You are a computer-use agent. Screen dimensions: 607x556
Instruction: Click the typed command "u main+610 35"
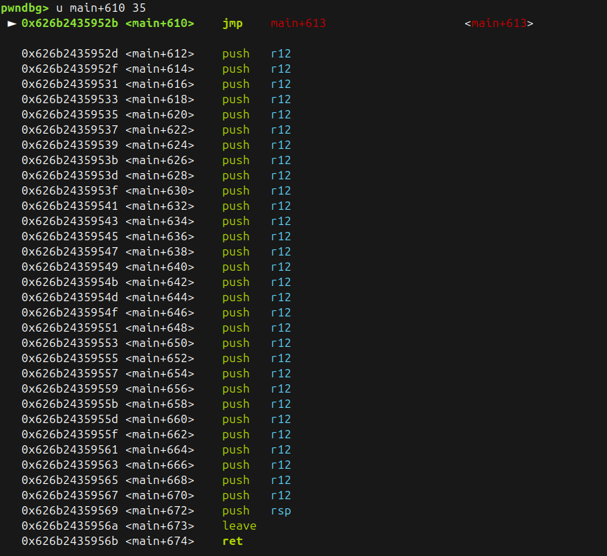point(101,8)
